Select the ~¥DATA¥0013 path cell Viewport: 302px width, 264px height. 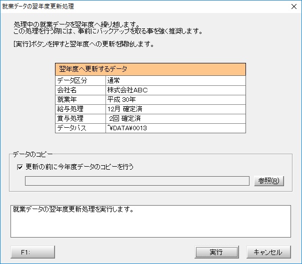(175, 128)
